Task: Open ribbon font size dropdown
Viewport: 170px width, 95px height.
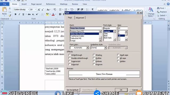Action: [x=36, y=9]
